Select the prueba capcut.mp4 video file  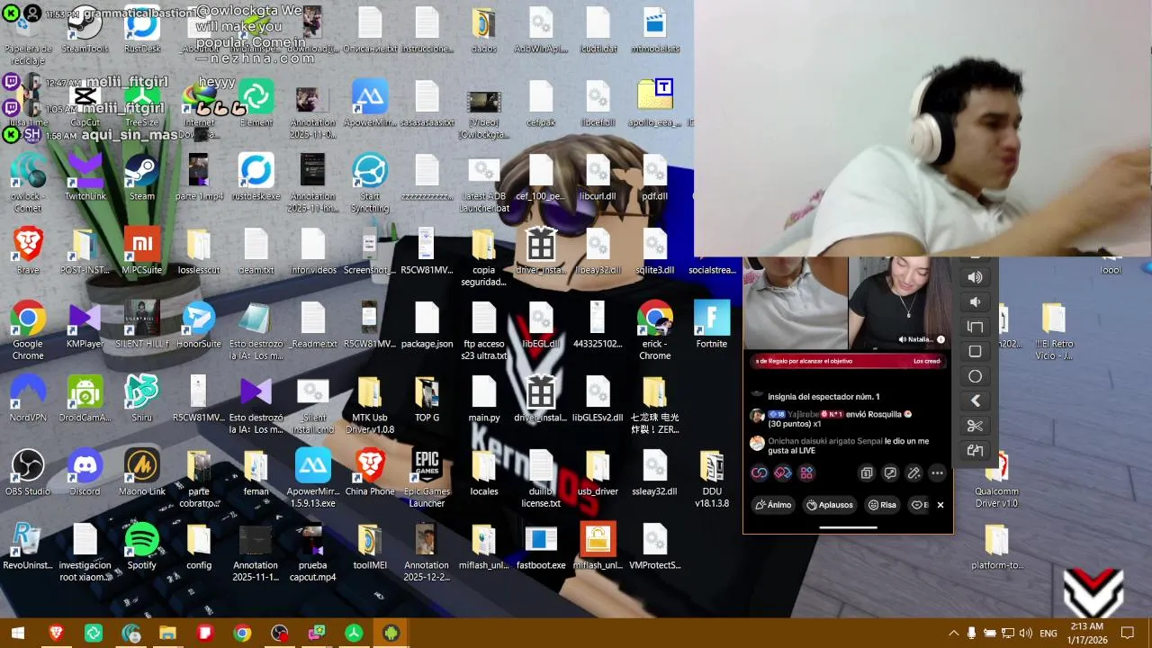point(312,552)
